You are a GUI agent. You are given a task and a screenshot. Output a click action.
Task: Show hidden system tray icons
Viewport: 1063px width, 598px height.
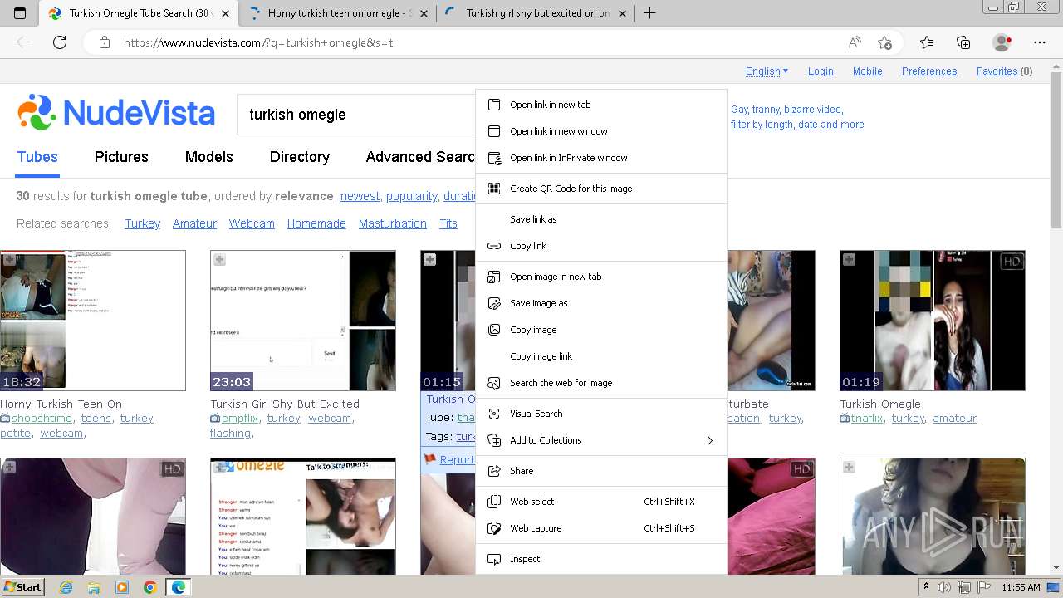tap(927, 587)
